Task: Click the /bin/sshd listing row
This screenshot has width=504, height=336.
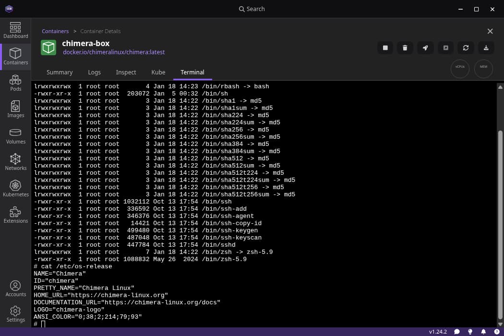Action: [135, 245]
